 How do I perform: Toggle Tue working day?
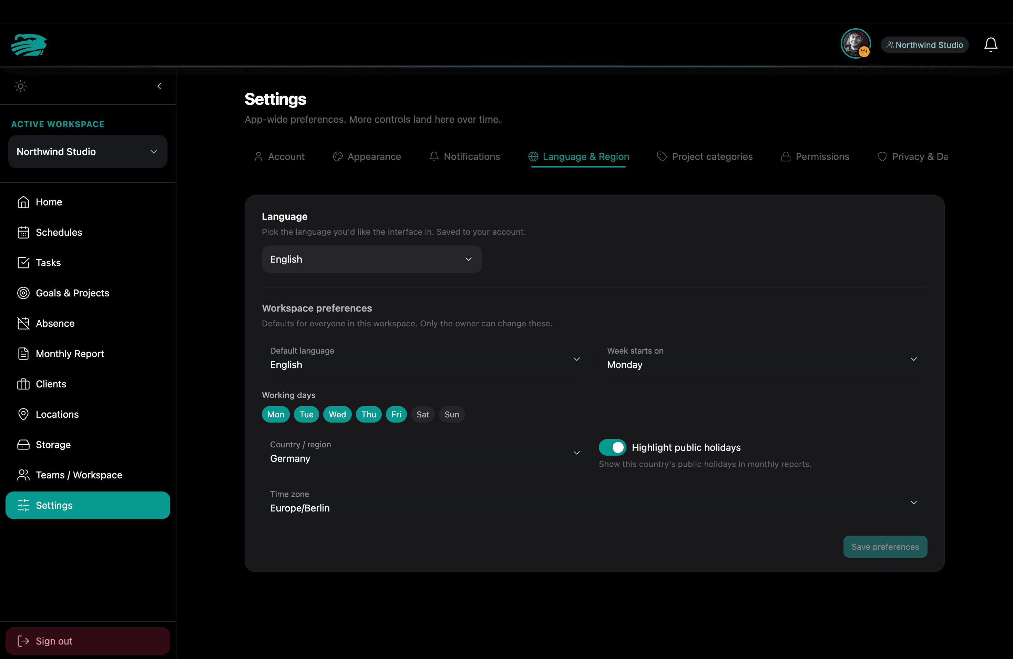(x=306, y=415)
